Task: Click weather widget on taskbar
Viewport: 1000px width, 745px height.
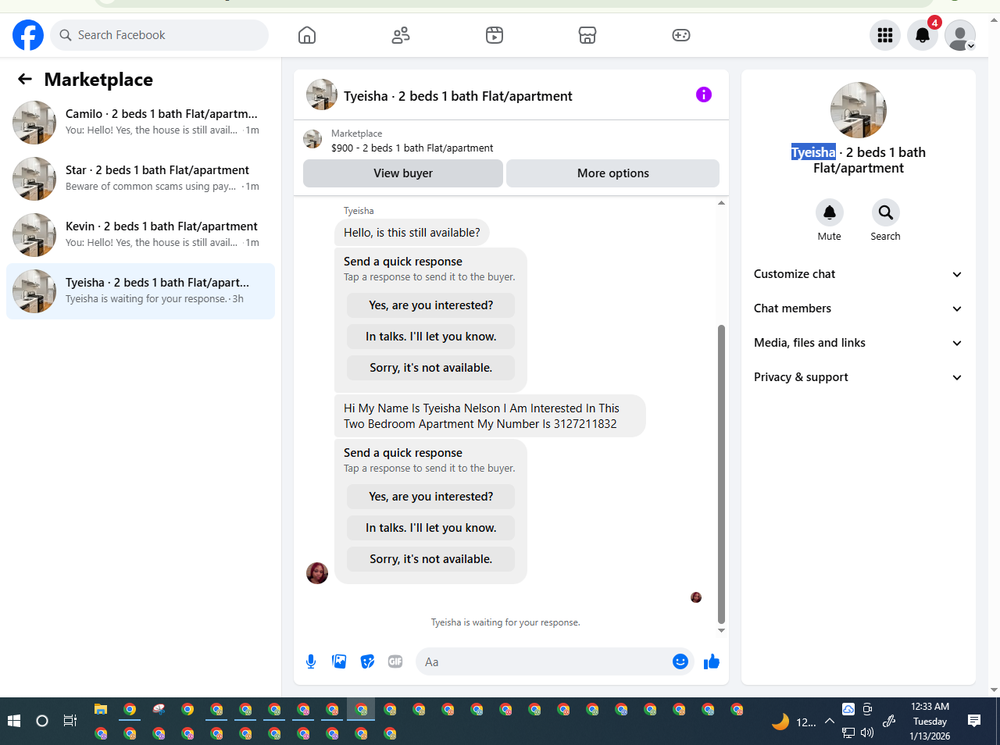Action: coord(794,722)
